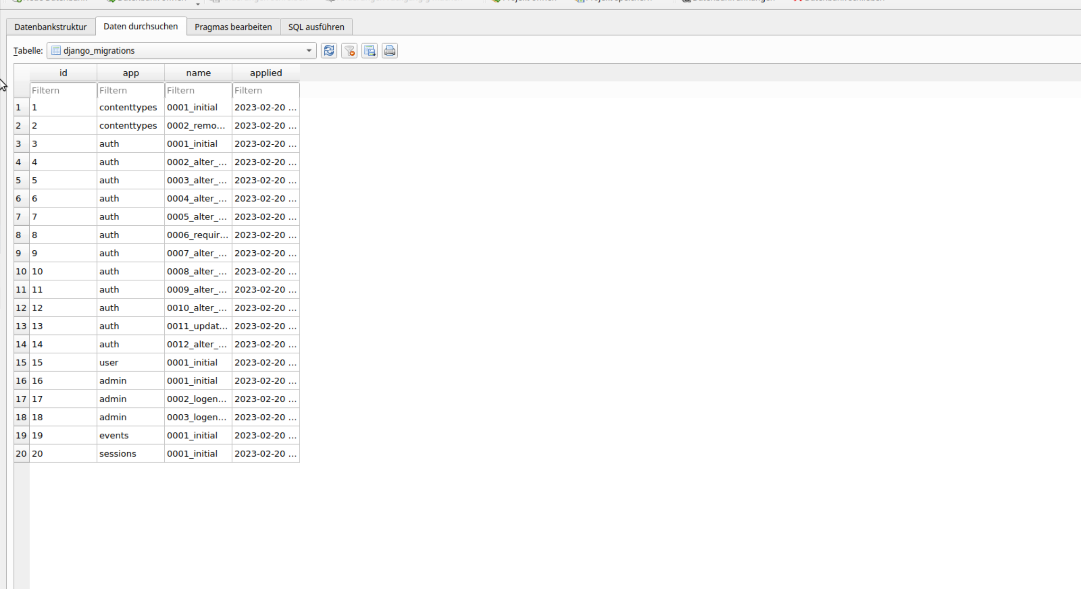The height and width of the screenshot is (589, 1081).
Task: Sort by the applied column header
Action: click(x=266, y=72)
